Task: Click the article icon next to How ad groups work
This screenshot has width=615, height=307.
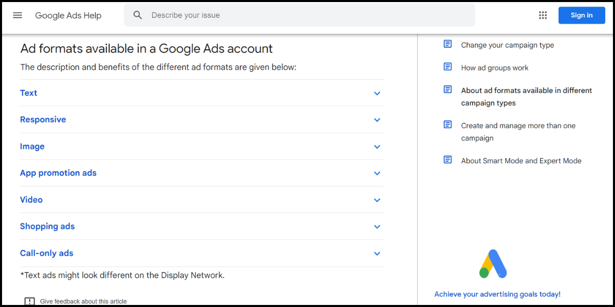Action: pyautogui.click(x=447, y=67)
